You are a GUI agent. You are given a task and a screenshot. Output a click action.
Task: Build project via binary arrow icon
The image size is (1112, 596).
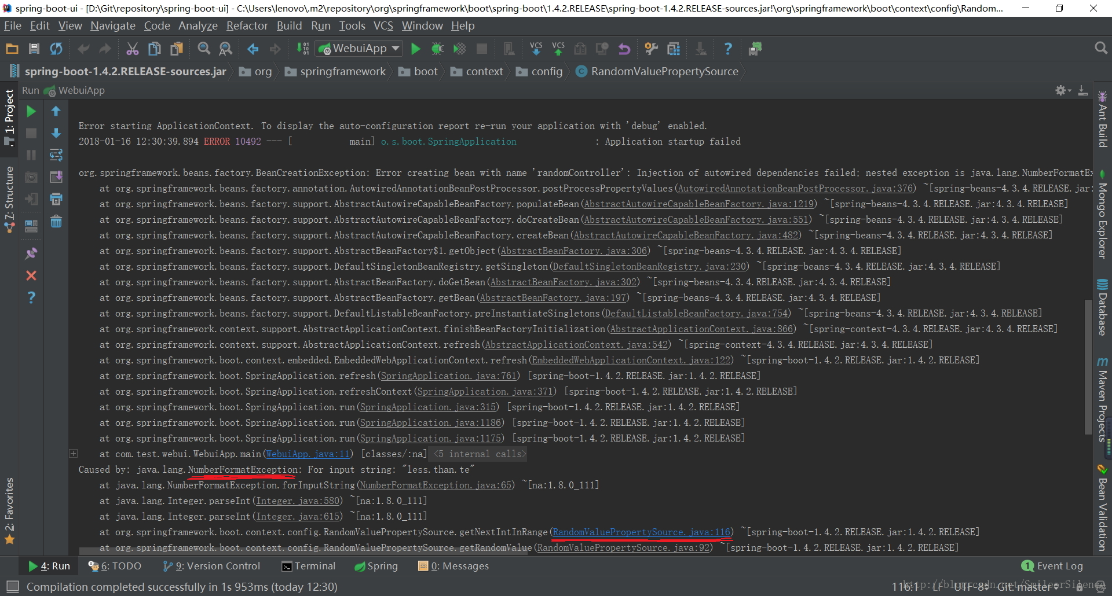point(303,49)
